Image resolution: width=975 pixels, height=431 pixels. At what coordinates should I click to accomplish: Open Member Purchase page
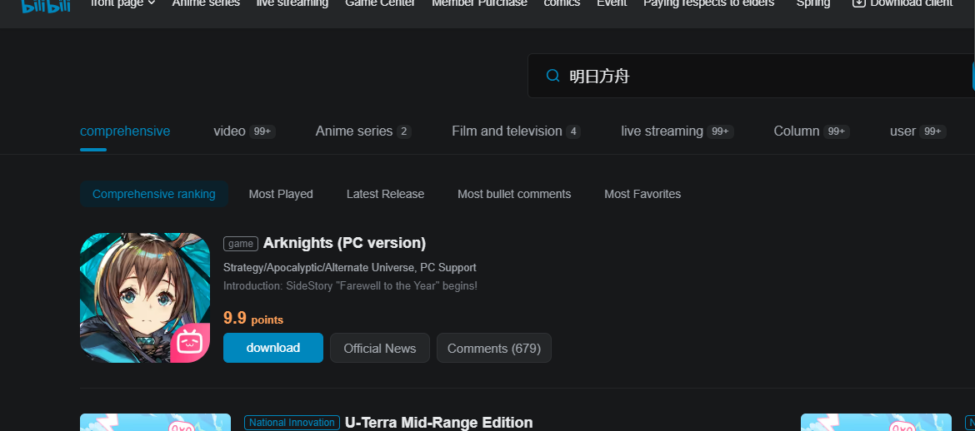(x=479, y=3)
